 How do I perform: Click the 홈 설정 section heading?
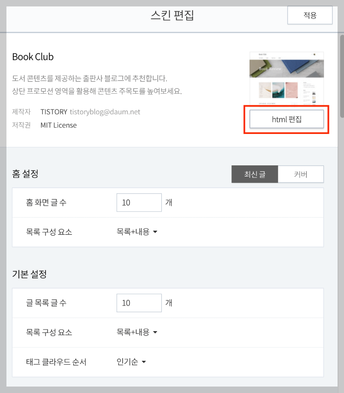click(x=25, y=174)
